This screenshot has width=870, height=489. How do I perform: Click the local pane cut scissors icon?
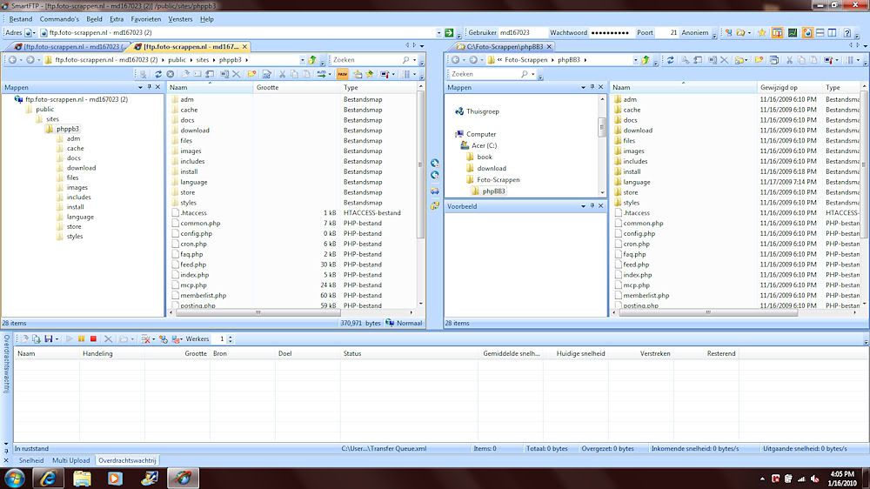(x=789, y=60)
